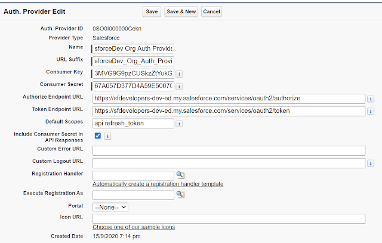Click the Icon URL field

[x=229, y=219]
